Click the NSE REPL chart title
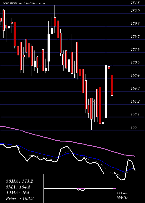Image resolution: width=145 pixels, height=203 pixels. pyautogui.click(x=24, y=3)
